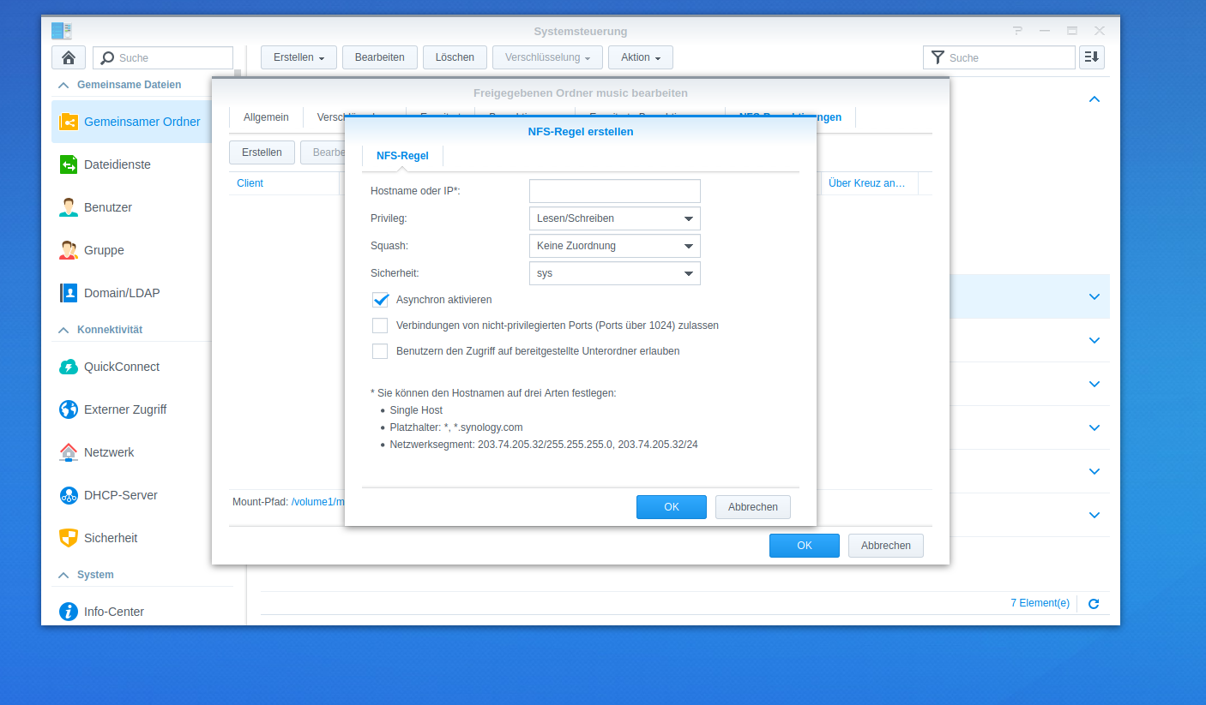Click Abbrechen in NFS-Regel dialog

click(x=752, y=507)
